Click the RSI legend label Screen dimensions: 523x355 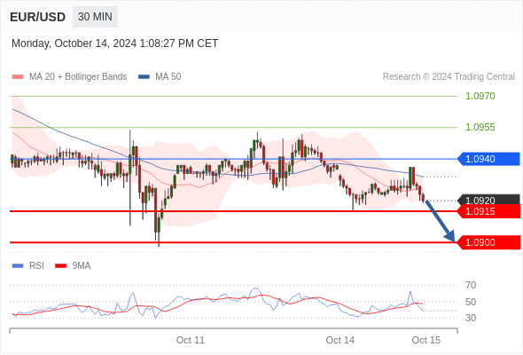[x=36, y=266]
